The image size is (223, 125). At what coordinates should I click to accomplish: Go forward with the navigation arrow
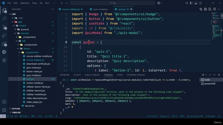(x=67, y=3)
